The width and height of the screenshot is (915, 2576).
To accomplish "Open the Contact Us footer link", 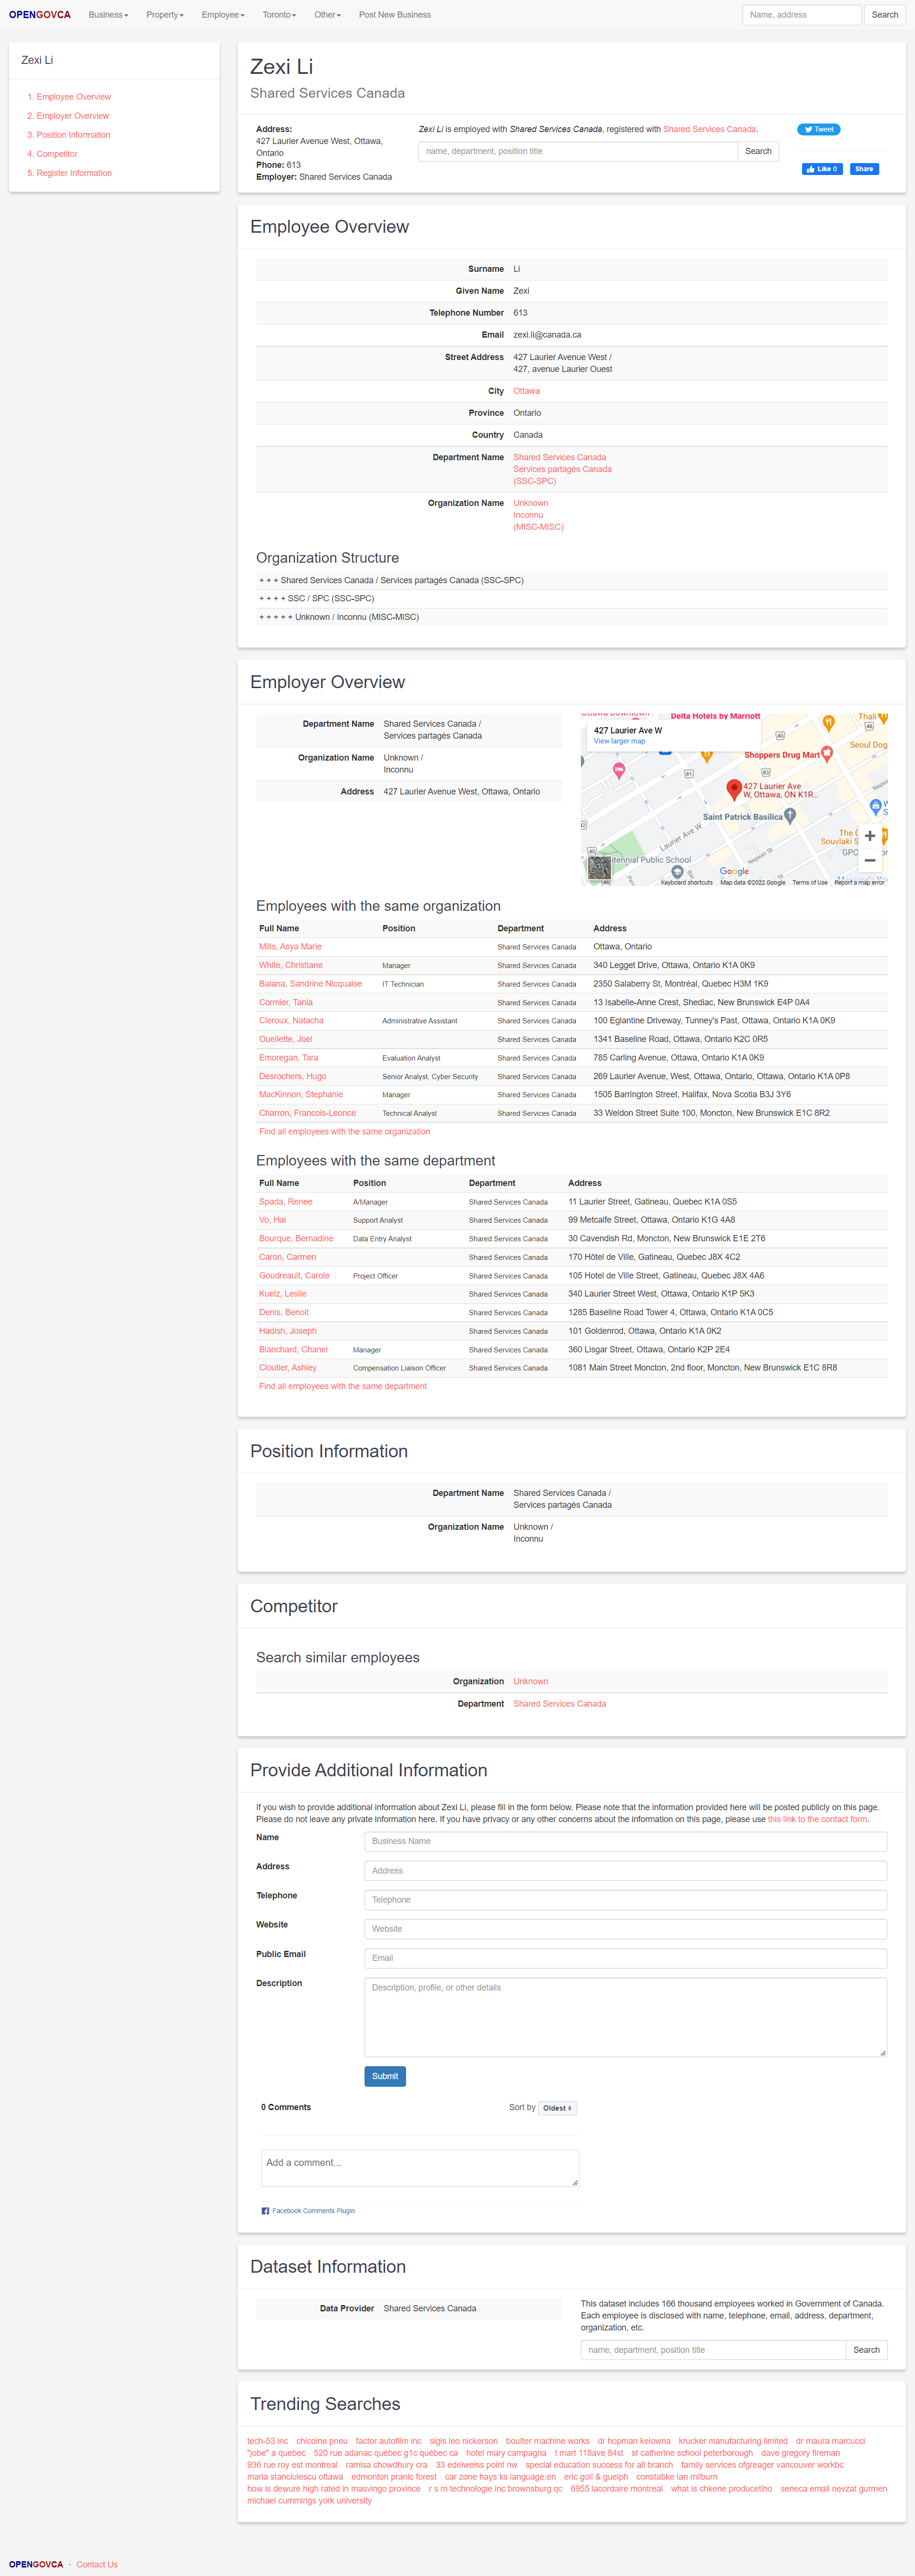I will [97, 2564].
